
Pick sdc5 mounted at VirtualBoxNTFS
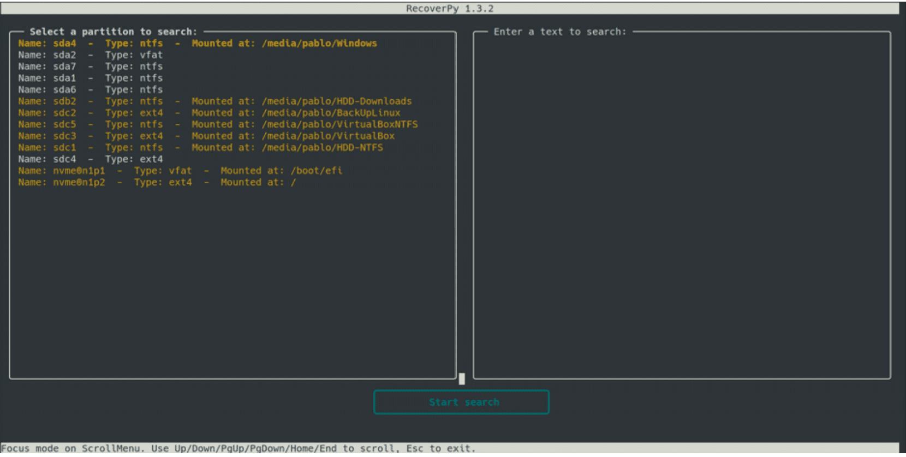[x=218, y=124]
